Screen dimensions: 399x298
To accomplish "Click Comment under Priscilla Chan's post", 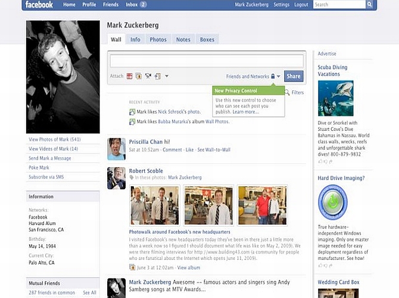I will (x=172, y=150).
